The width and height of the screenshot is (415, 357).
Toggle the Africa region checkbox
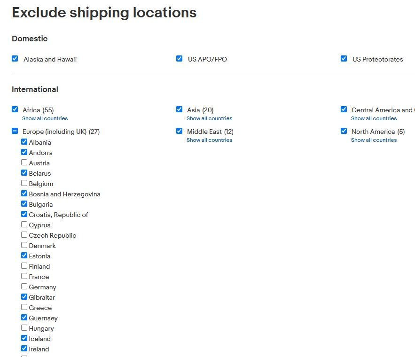pyautogui.click(x=15, y=109)
